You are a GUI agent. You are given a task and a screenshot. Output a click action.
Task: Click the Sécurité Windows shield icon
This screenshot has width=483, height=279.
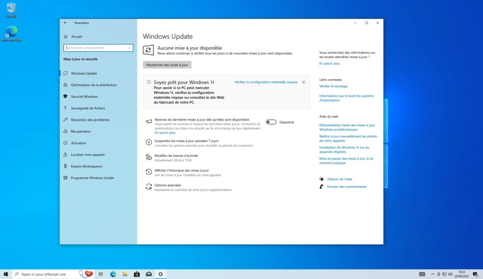[65, 97]
